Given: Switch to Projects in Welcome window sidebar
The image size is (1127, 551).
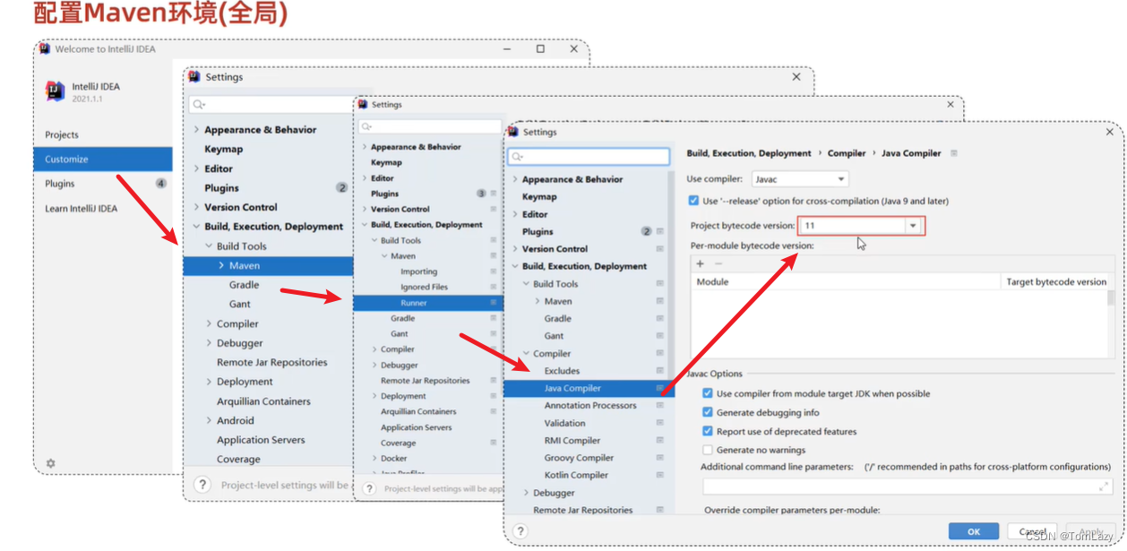Looking at the screenshot, I should click(x=61, y=133).
